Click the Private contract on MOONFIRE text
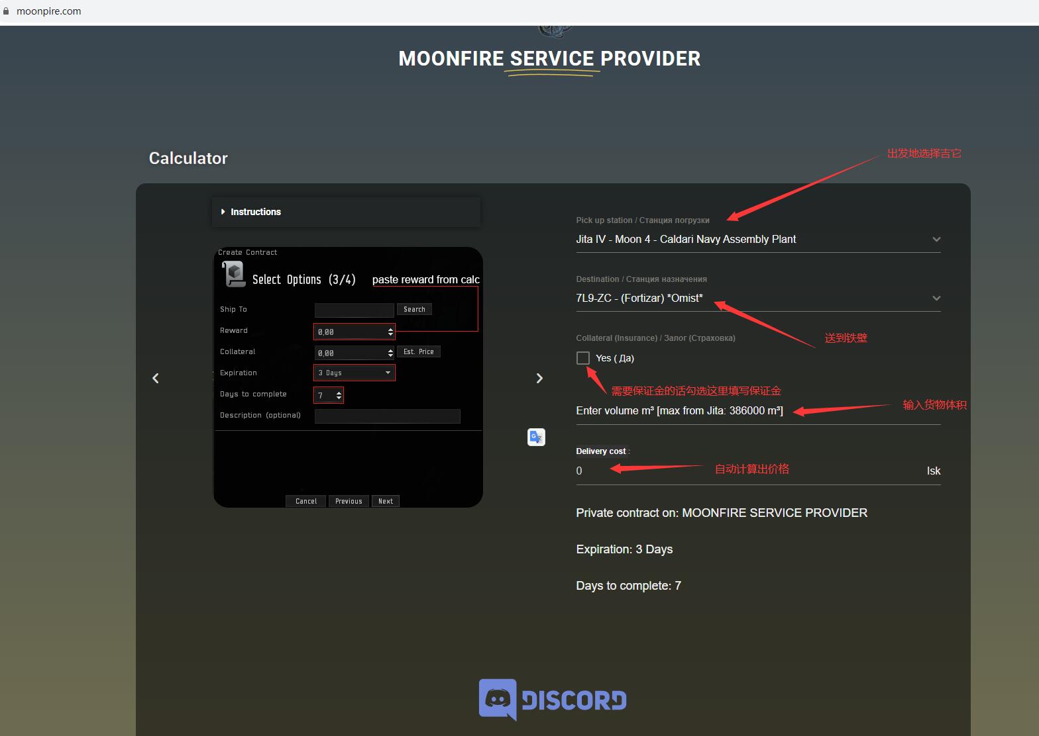Screen dimensions: 1039x736 point(722,513)
